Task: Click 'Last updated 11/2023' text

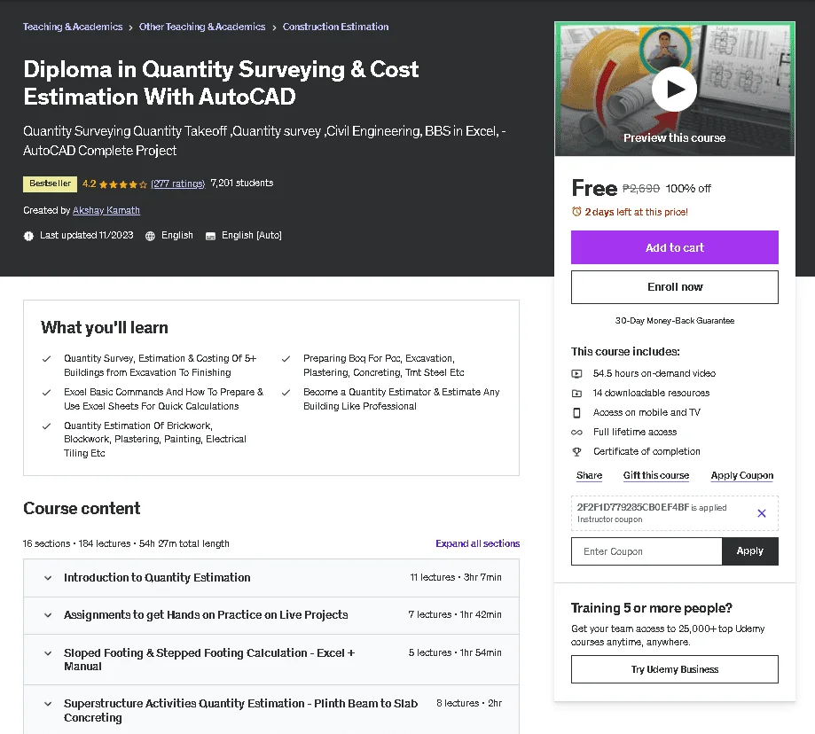Action: [x=86, y=235]
